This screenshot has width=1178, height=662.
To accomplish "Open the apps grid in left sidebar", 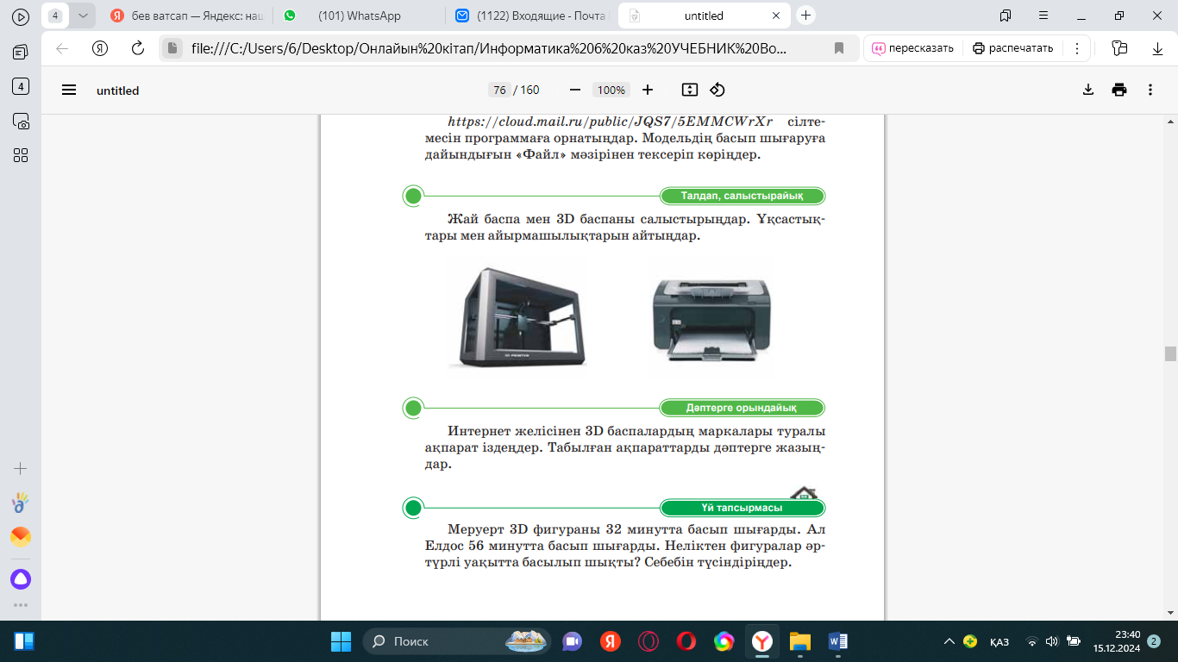I will 21,155.
